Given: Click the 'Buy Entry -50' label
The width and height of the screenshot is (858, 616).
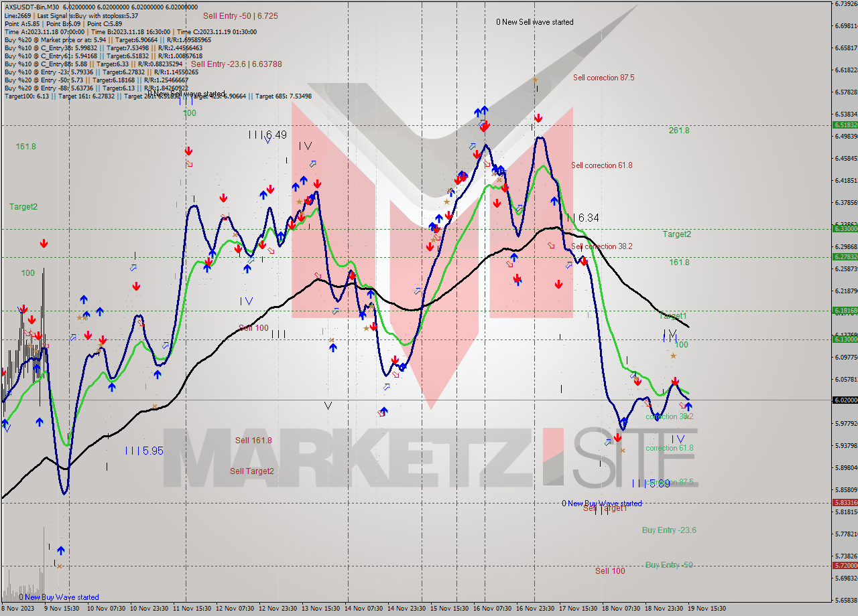Looking at the screenshot, I should coord(669,565).
